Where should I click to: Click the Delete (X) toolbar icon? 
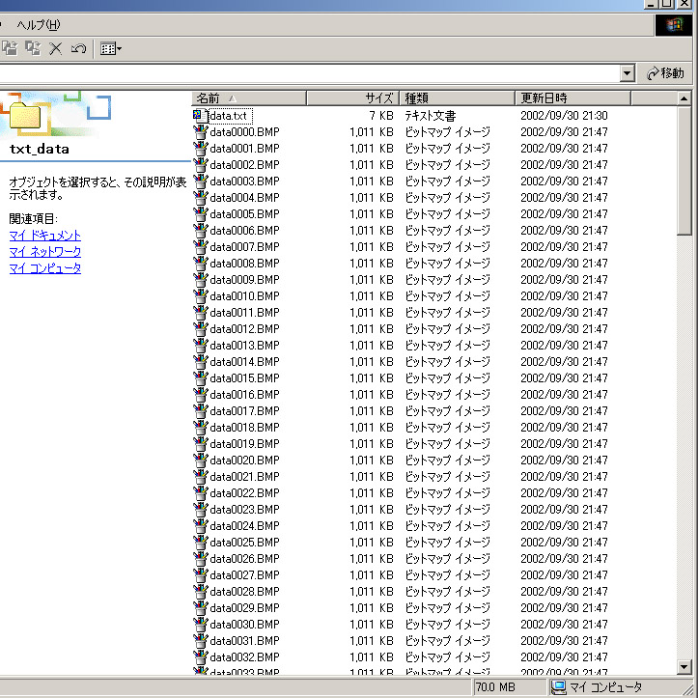point(56,48)
